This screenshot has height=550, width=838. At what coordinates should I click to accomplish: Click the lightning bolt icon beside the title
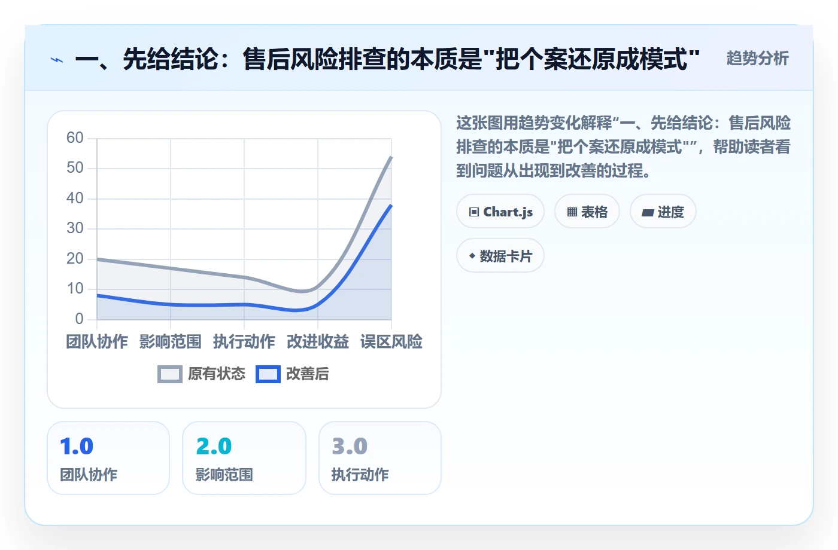coord(57,60)
